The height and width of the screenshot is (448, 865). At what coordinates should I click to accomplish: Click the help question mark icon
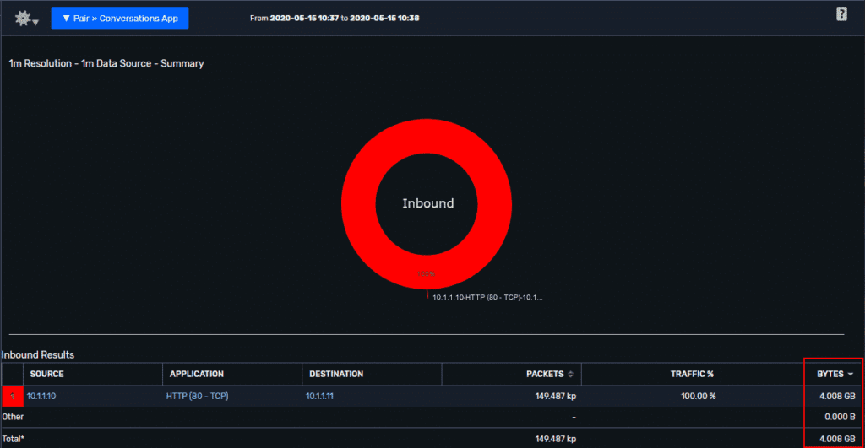(841, 14)
